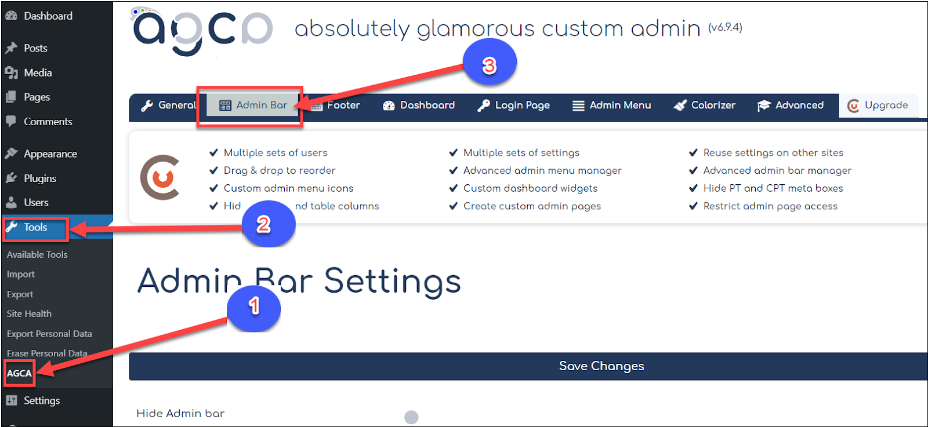Click the Plugins plug icon

point(11,178)
